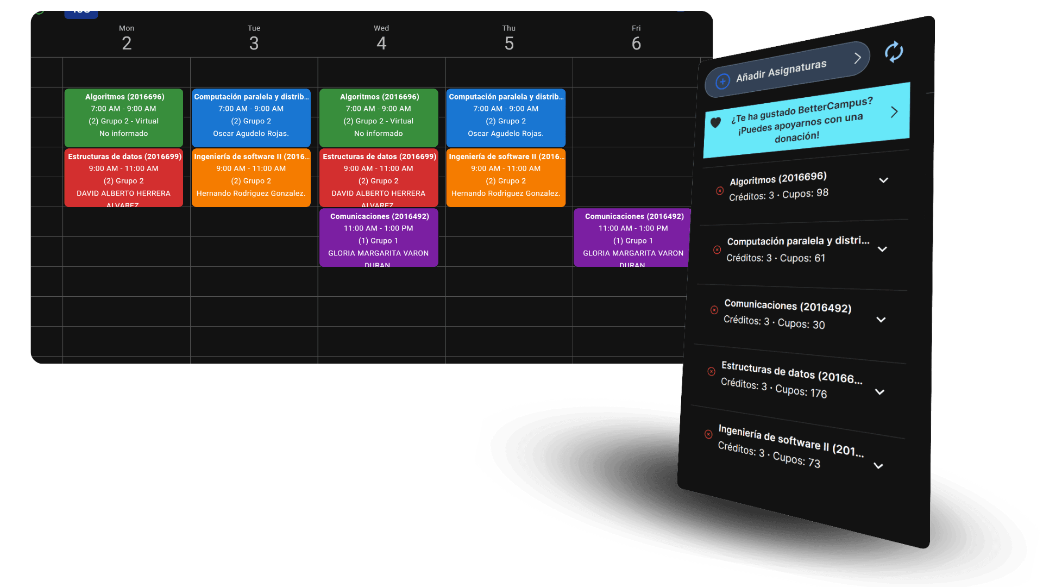Open the arrow on the donation banner
This screenshot has height=587, width=1043.
coord(894,112)
